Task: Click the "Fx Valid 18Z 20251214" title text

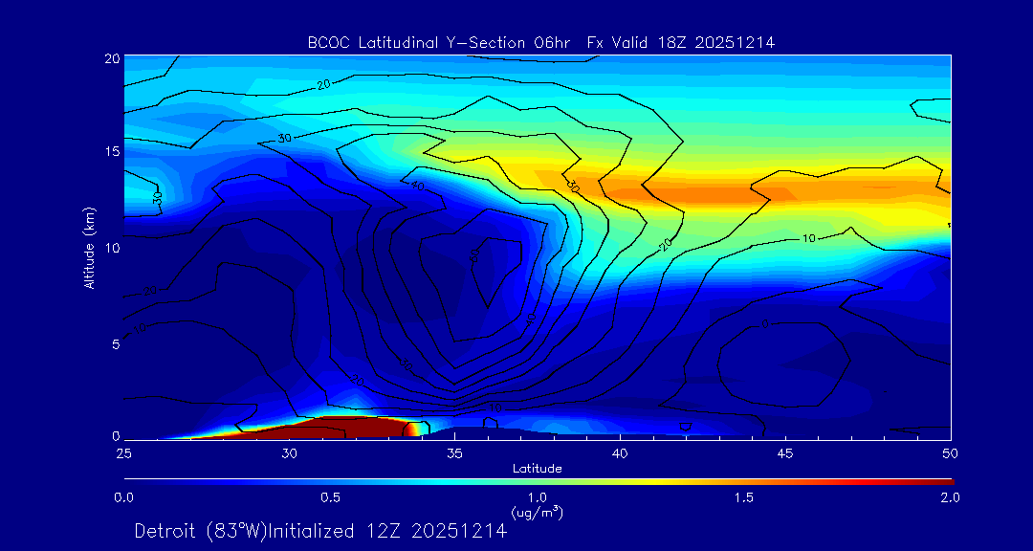Action: pos(683,43)
